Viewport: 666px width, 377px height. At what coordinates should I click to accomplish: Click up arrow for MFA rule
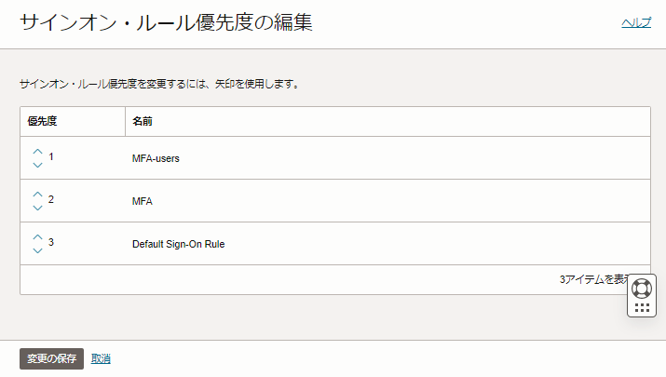click(37, 194)
